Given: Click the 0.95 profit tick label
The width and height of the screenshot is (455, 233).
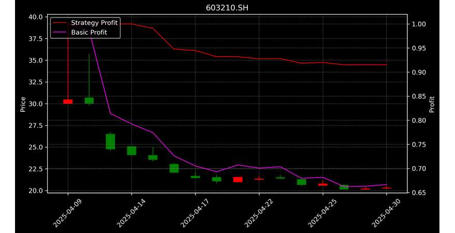Looking at the screenshot, I should 419,48.
